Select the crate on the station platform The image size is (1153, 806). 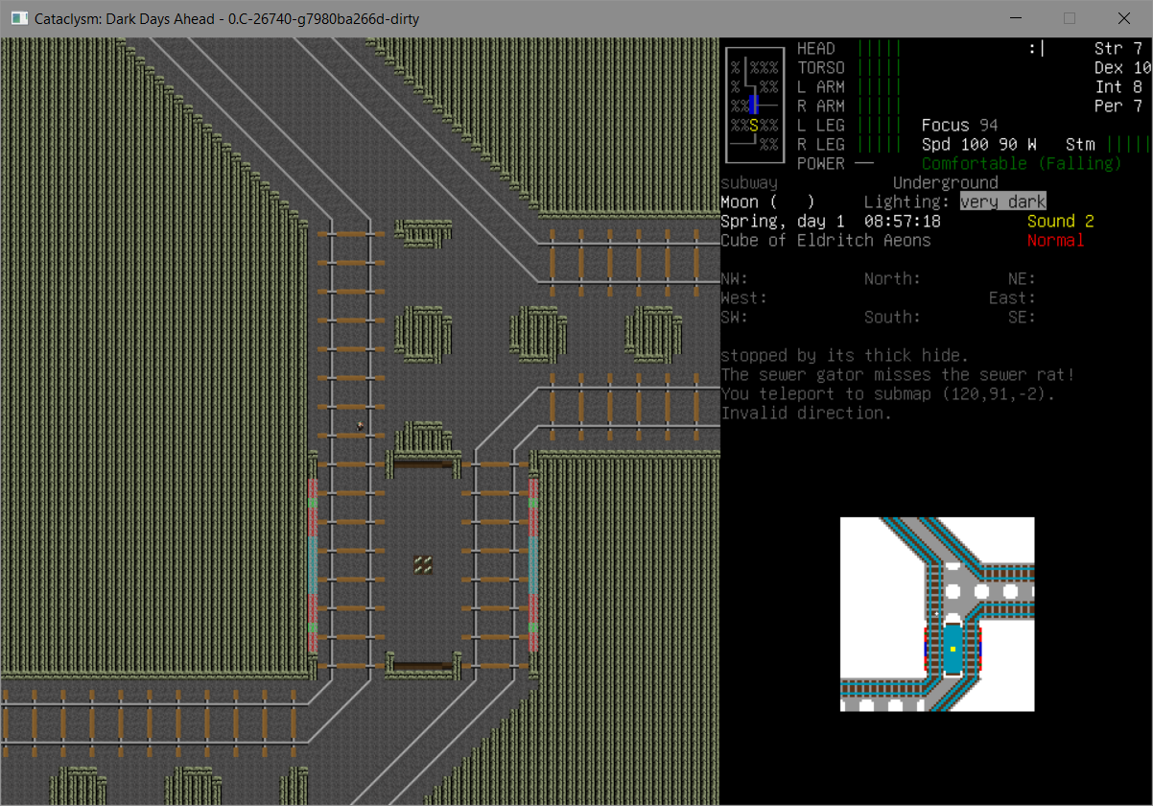pos(423,565)
